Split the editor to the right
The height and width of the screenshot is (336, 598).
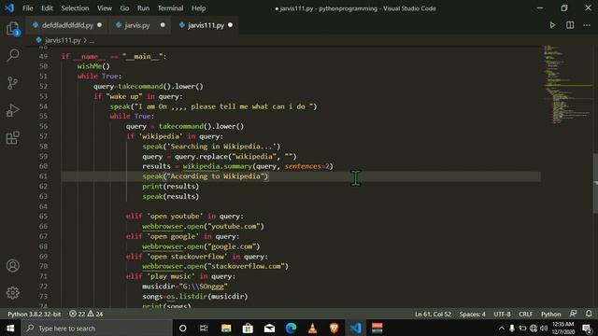click(x=570, y=25)
